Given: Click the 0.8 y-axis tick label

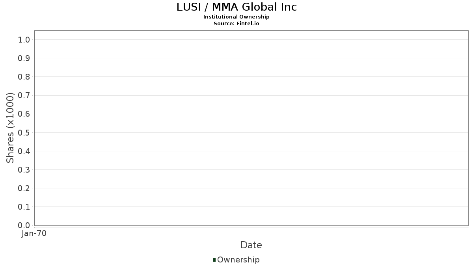Looking at the screenshot, I should [x=24, y=77].
